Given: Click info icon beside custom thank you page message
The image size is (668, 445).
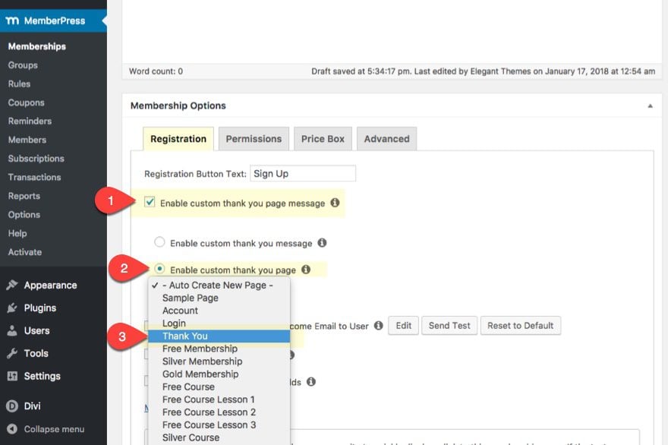Looking at the screenshot, I should (335, 204).
